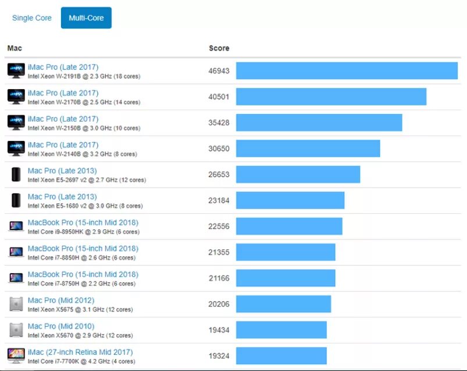This screenshot has height=371, width=467.
Task: Click 'Intel Xeon E5-1680 v2 @ 3.0 GHz' text
Action: [73, 206]
